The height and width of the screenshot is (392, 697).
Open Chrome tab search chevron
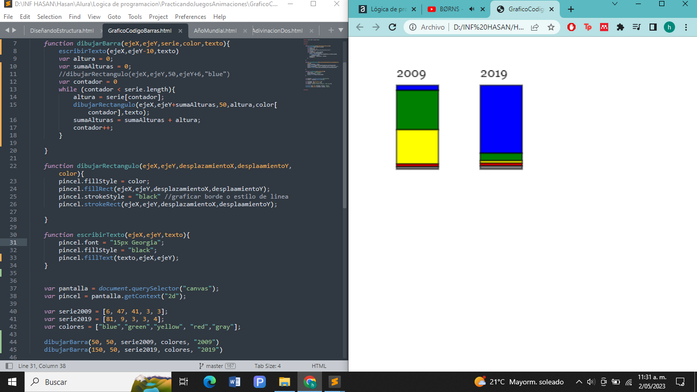615,4
